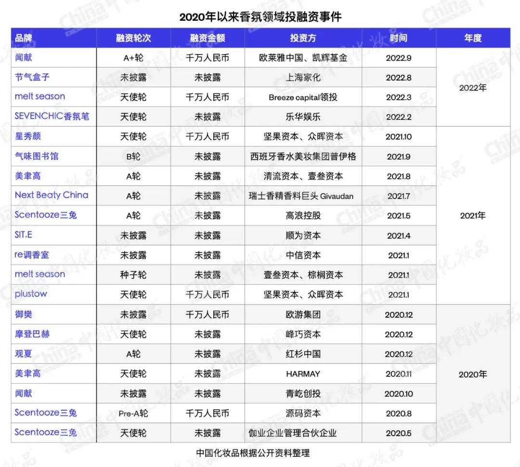Select the 红杉中国 investor cell
Viewport: 520px width, 467px height.
point(303,353)
